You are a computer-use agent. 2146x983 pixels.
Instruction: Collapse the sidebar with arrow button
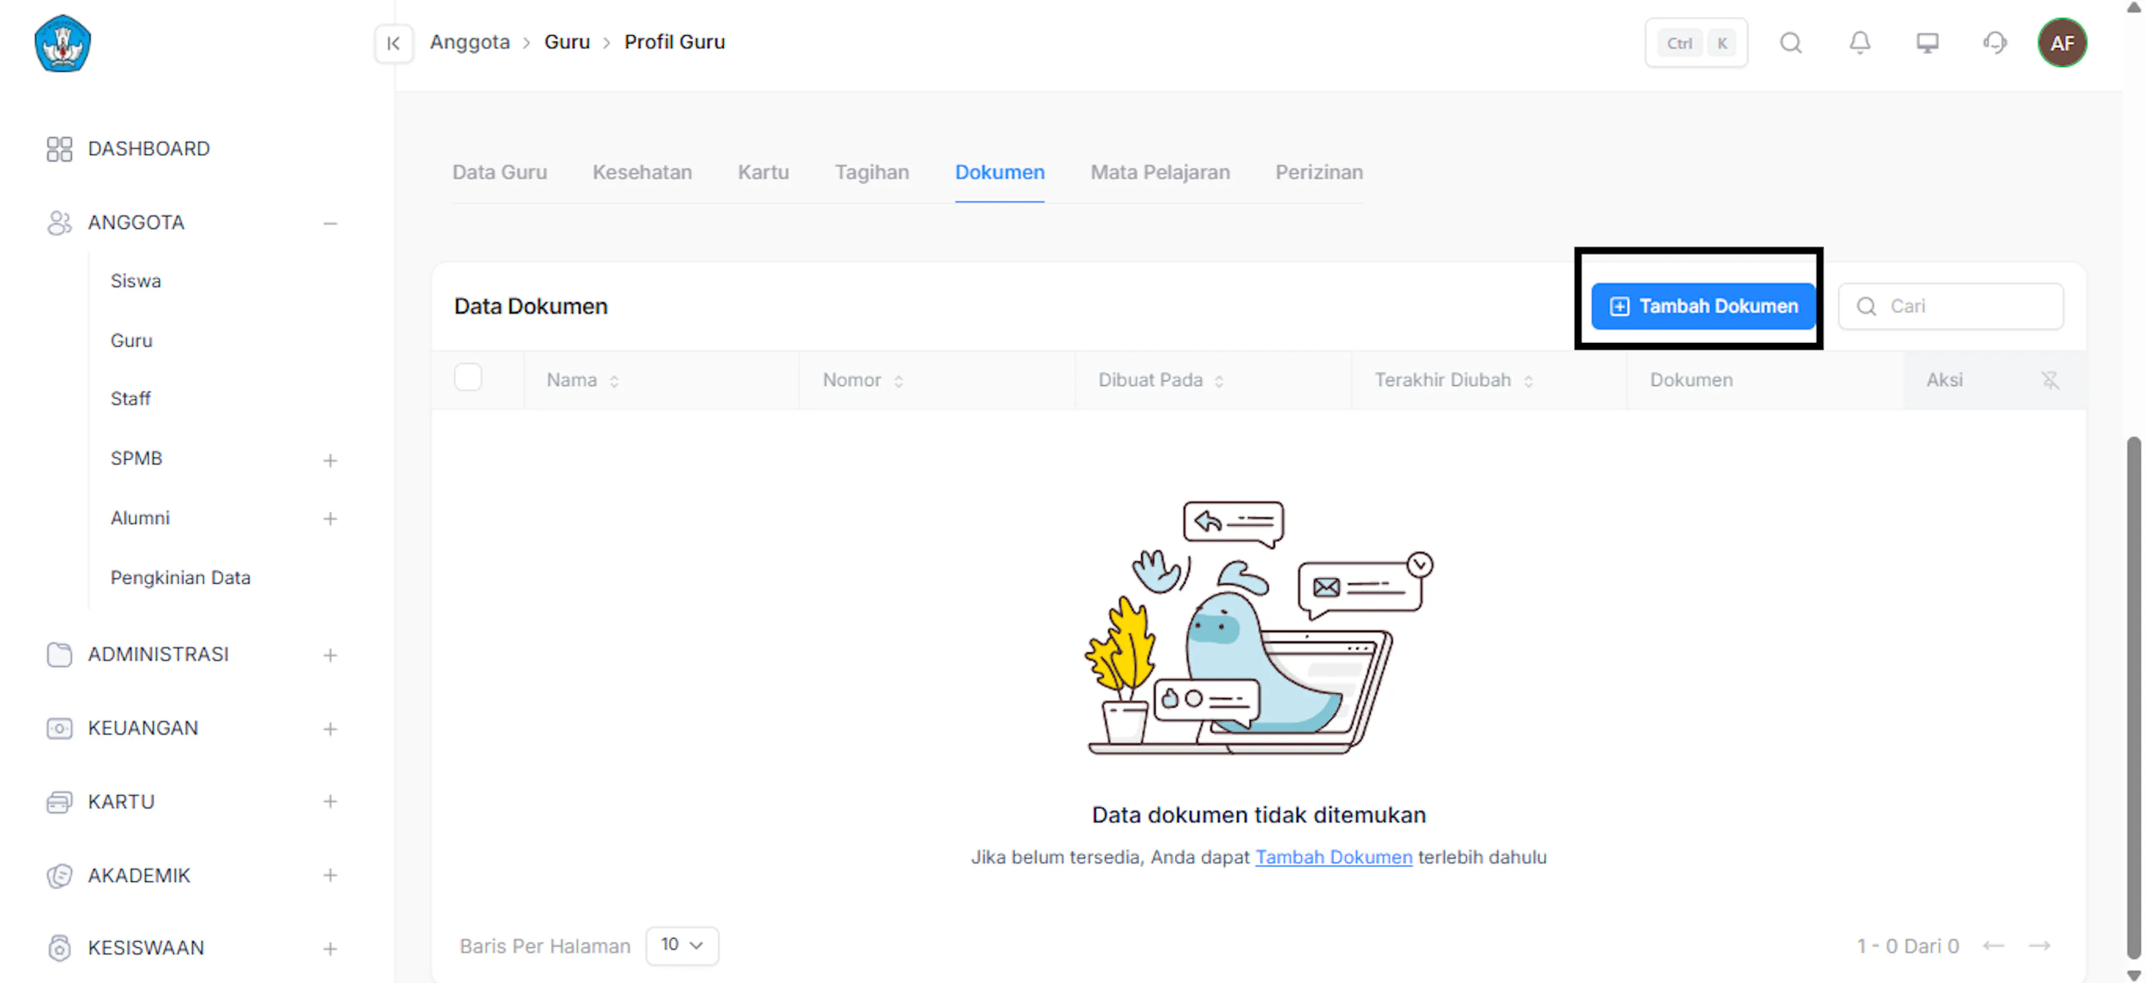click(393, 43)
